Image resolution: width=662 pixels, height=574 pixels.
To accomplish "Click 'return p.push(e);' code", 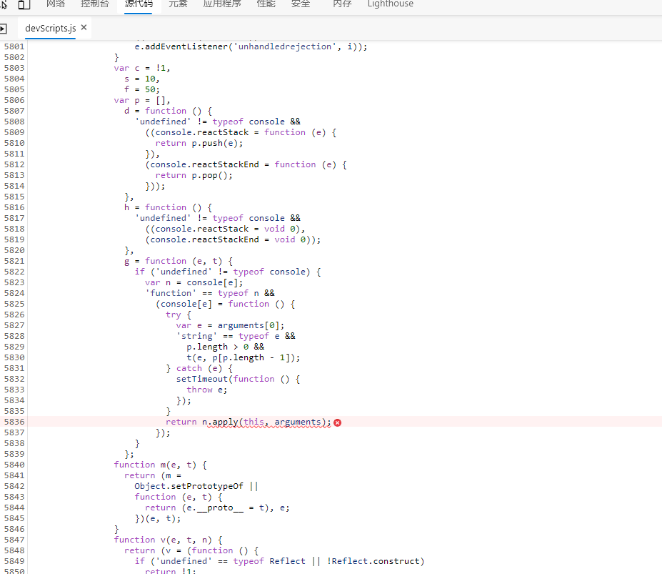I will click(199, 143).
